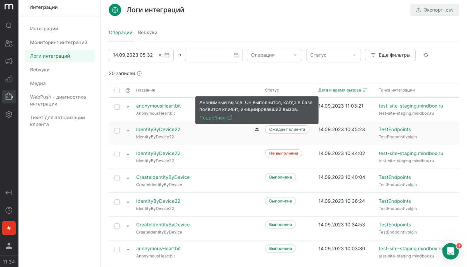Select the Операции tab
The height and width of the screenshot is (267, 467).
pos(121,33)
